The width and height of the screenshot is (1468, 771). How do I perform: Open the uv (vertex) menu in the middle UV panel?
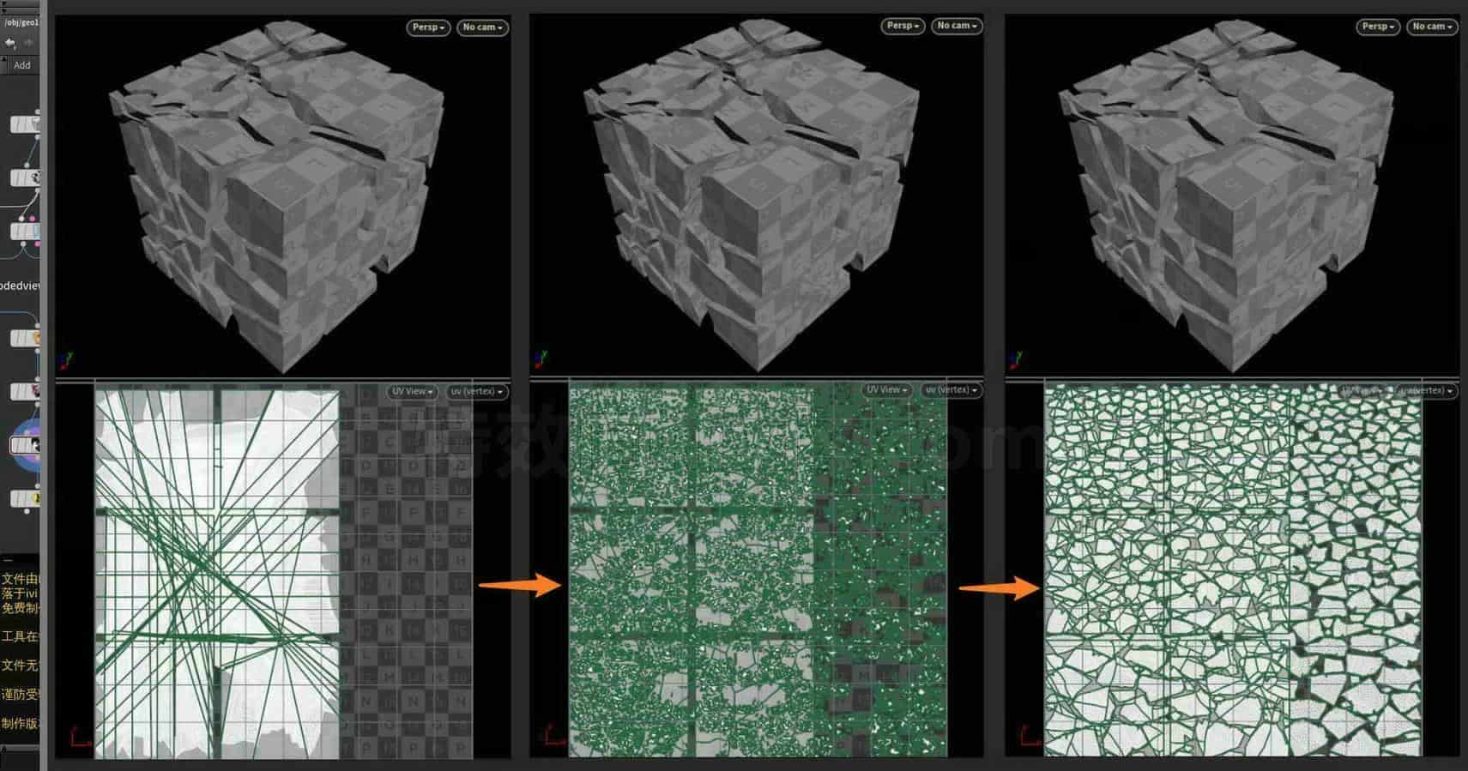point(951,390)
